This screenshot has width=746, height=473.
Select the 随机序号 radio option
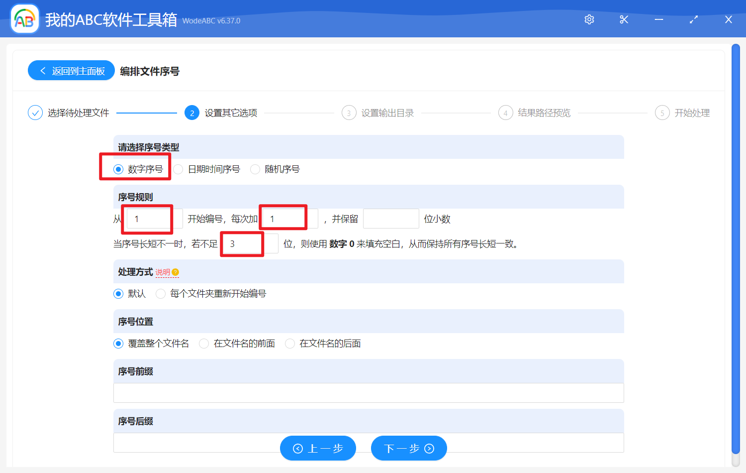click(255, 169)
